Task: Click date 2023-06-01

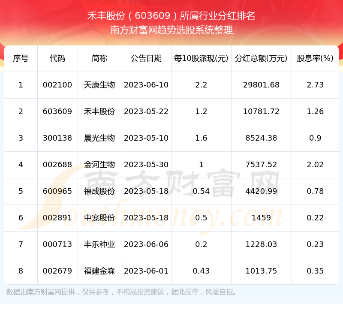Action: [x=146, y=271]
